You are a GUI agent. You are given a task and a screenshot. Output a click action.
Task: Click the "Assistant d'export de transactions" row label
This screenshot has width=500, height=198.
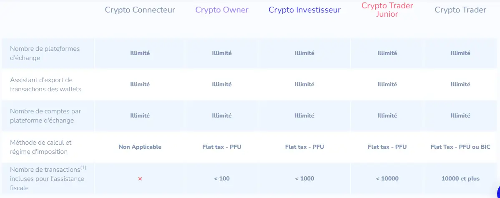(x=45, y=85)
